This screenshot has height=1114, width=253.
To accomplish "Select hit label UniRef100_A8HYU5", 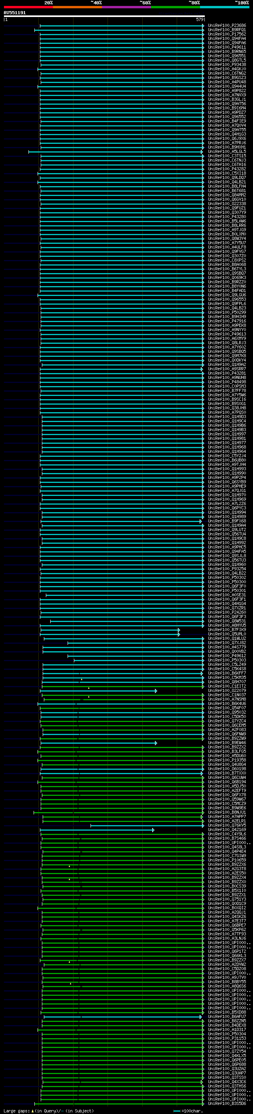I will (227, 625).
